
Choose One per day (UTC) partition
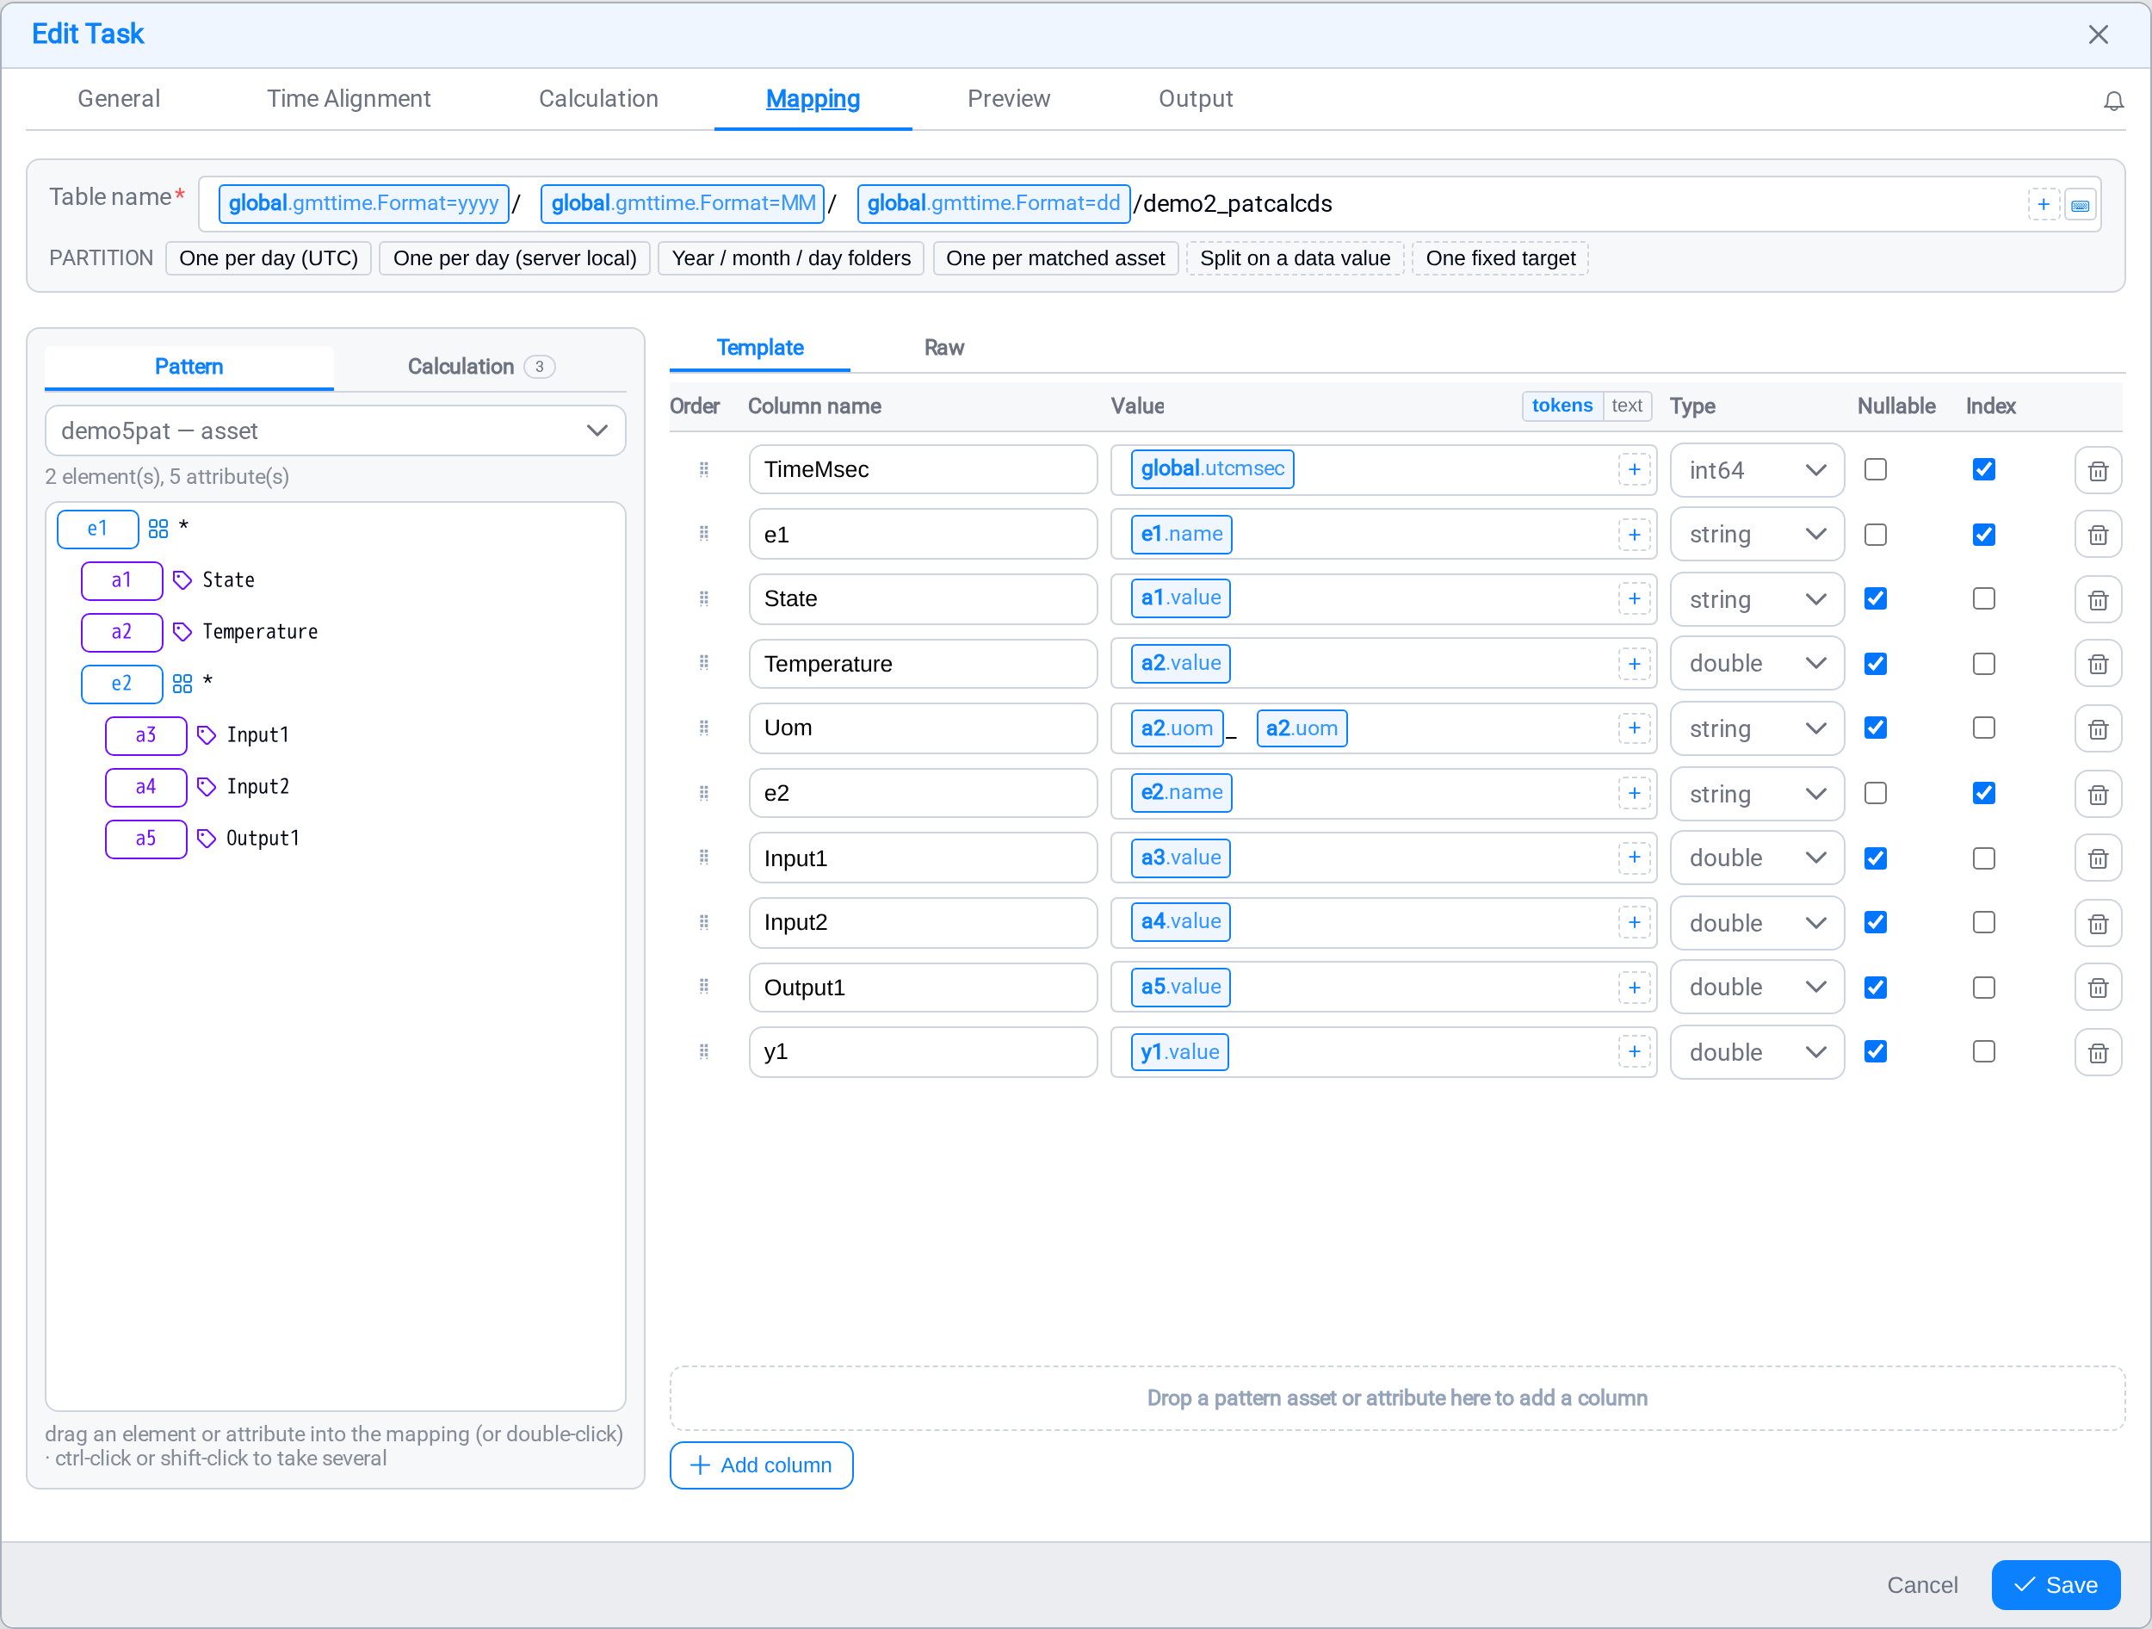[268, 258]
